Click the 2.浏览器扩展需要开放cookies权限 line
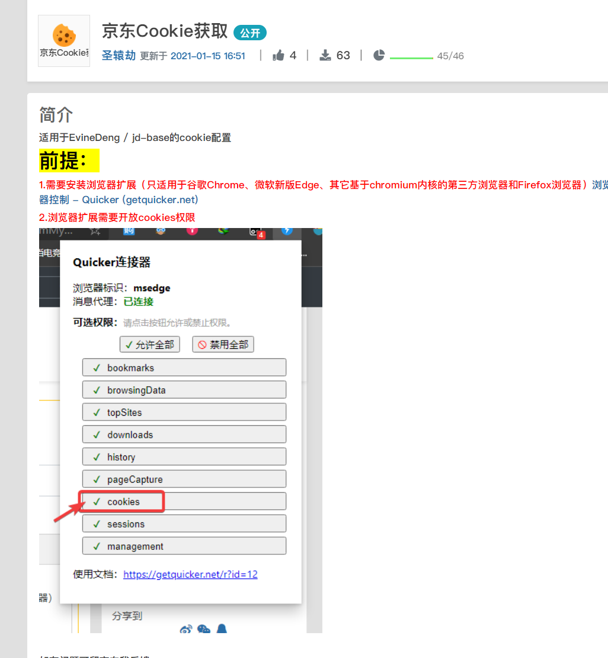This screenshot has height=658, width=608. 117,217
